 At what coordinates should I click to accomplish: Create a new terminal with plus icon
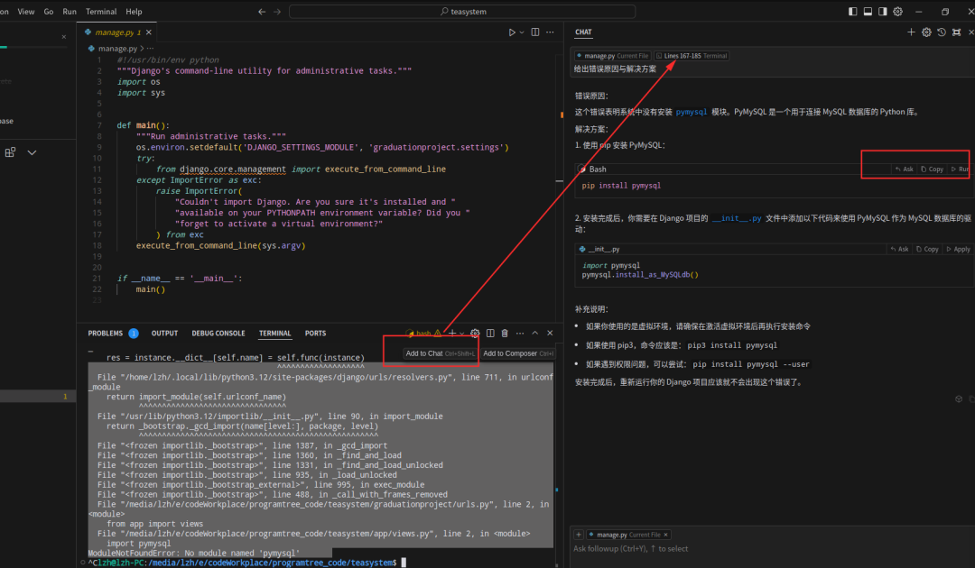tap(452, 334)
